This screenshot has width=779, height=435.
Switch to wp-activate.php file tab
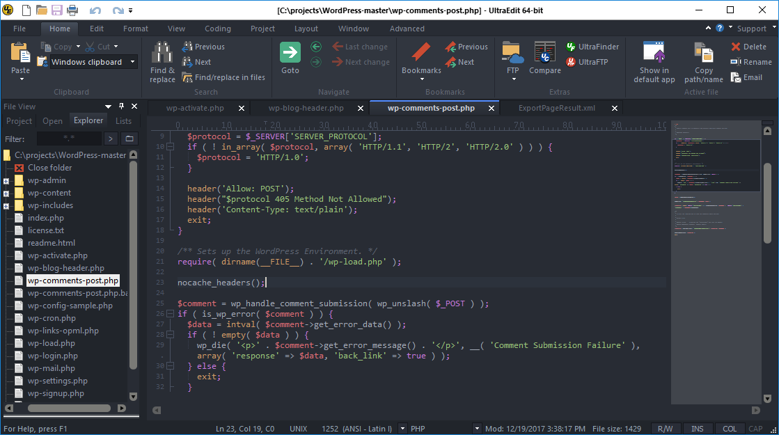[x=195, y=108]
